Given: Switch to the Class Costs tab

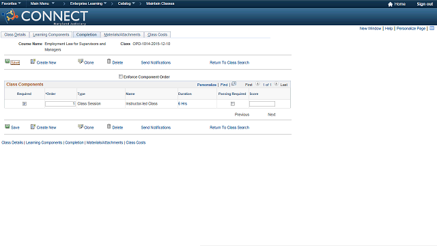Looking at the screenshot, I should pos(158,35).
